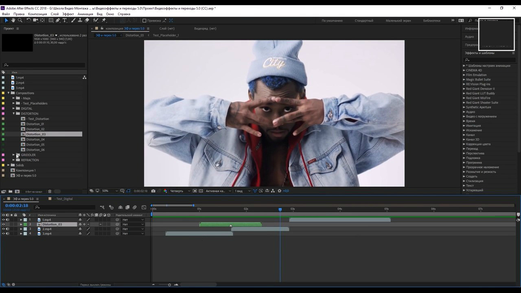Delete selected project item with trash icon
521x293 pixels.
pyautogui.click(x=50, y=192)
